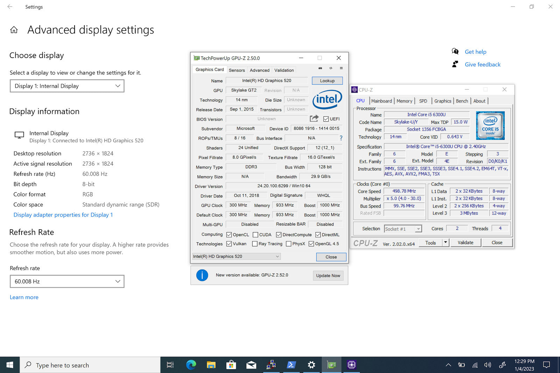Open Task View on the taskbar
560x373 pixels.
(170, 365)
